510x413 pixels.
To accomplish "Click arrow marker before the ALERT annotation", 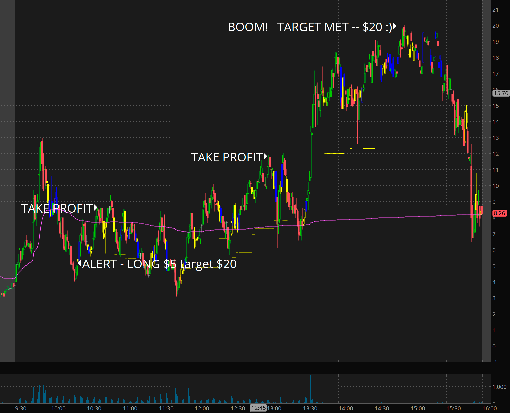I will pos(79,263).
